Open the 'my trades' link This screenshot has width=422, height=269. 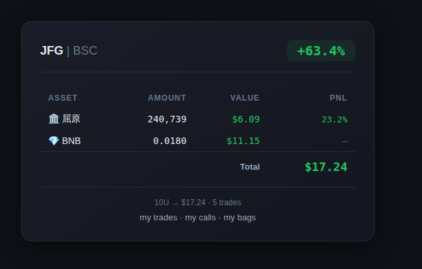click(158, 218)
